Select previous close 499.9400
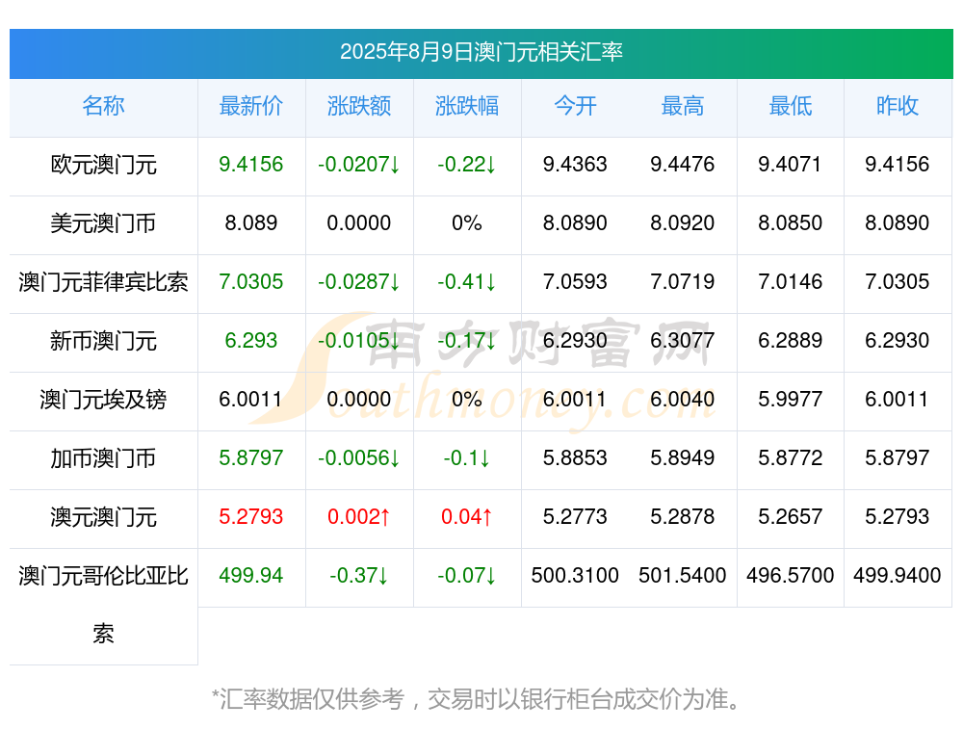 tap(898, 576)
